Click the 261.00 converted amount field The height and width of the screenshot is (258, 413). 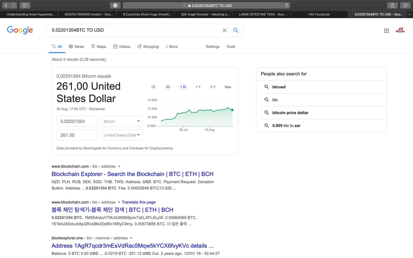coord(77,135)
